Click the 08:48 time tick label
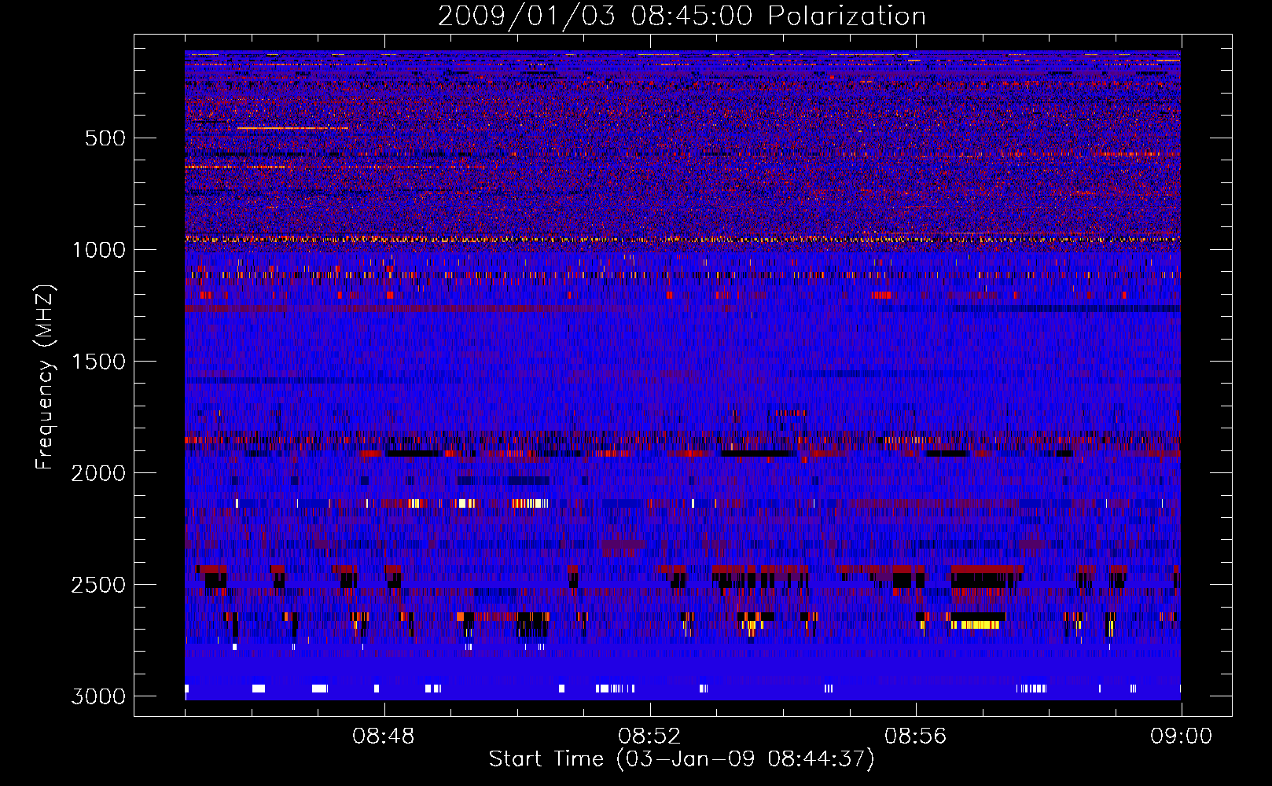The width and height of the screenshot is (1272, 786). click(384, 736)
